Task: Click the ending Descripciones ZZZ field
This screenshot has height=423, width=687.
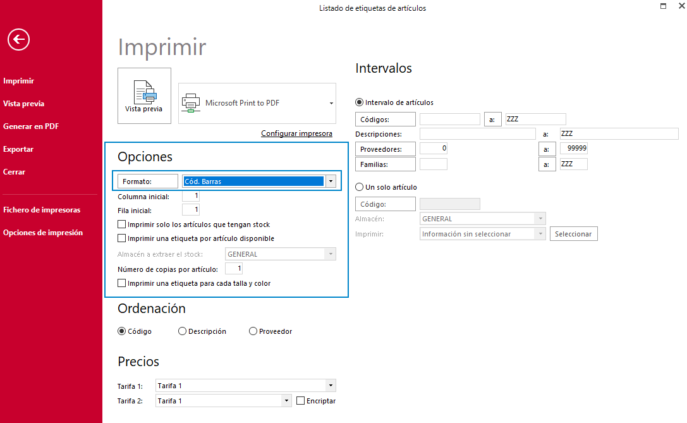Action: tap(619, 133)
